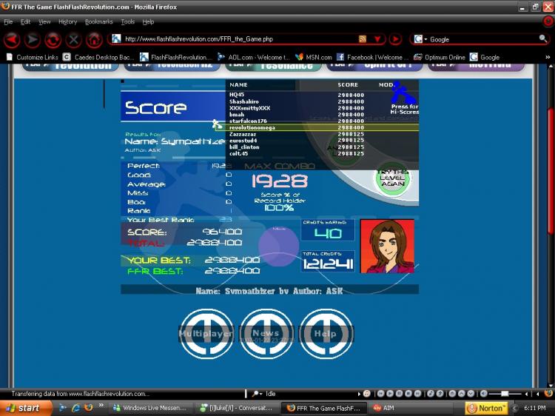Switch to the AIM taskbar window
The width and height of the screenshot is (555, 416).
384,408
